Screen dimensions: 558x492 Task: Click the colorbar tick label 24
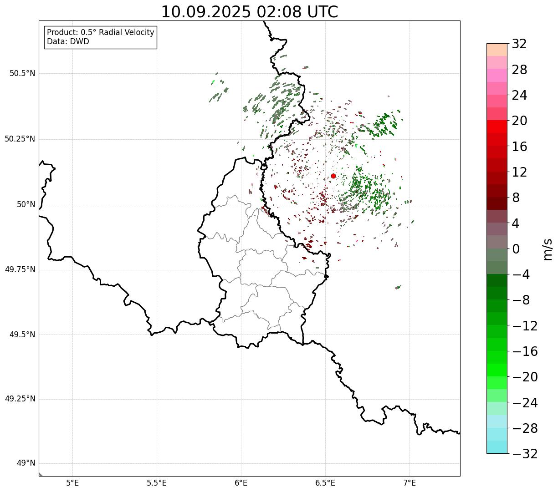pyautogui.click(x=519, y=95)
